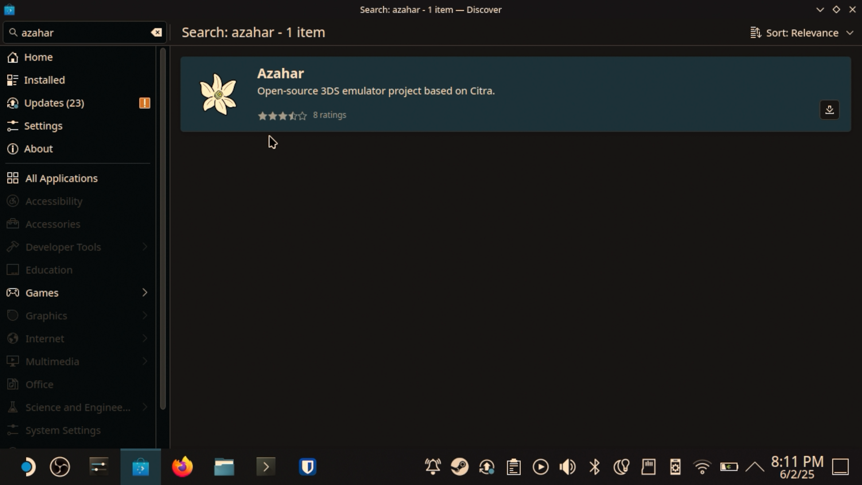
Task: Select the Discover store taskbar icon
Action: tap(141, 467)
